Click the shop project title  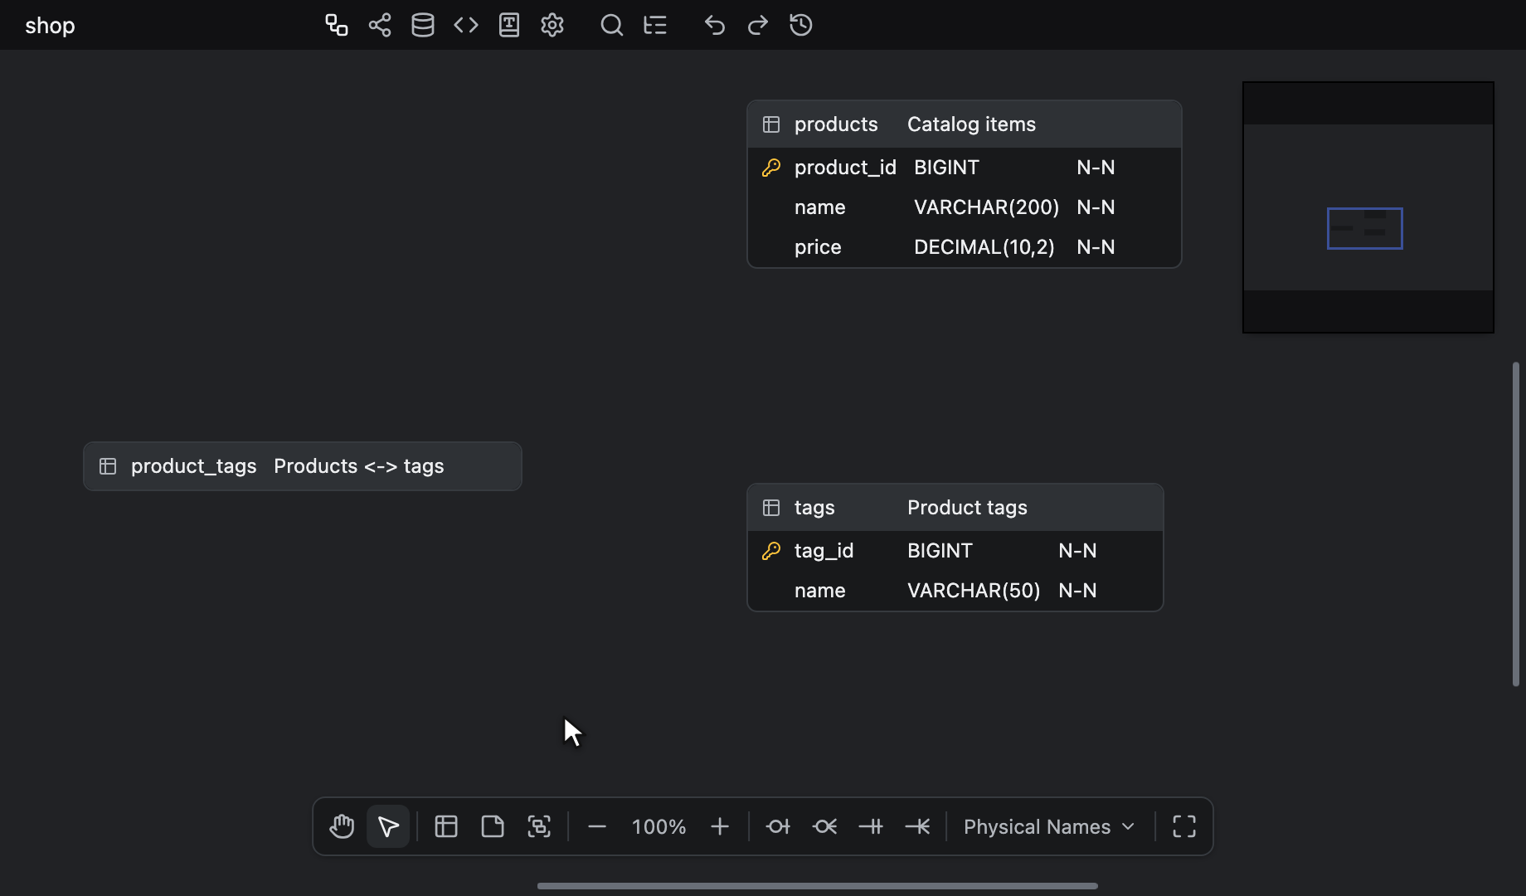pyautogui.click(x=50, y=26)
